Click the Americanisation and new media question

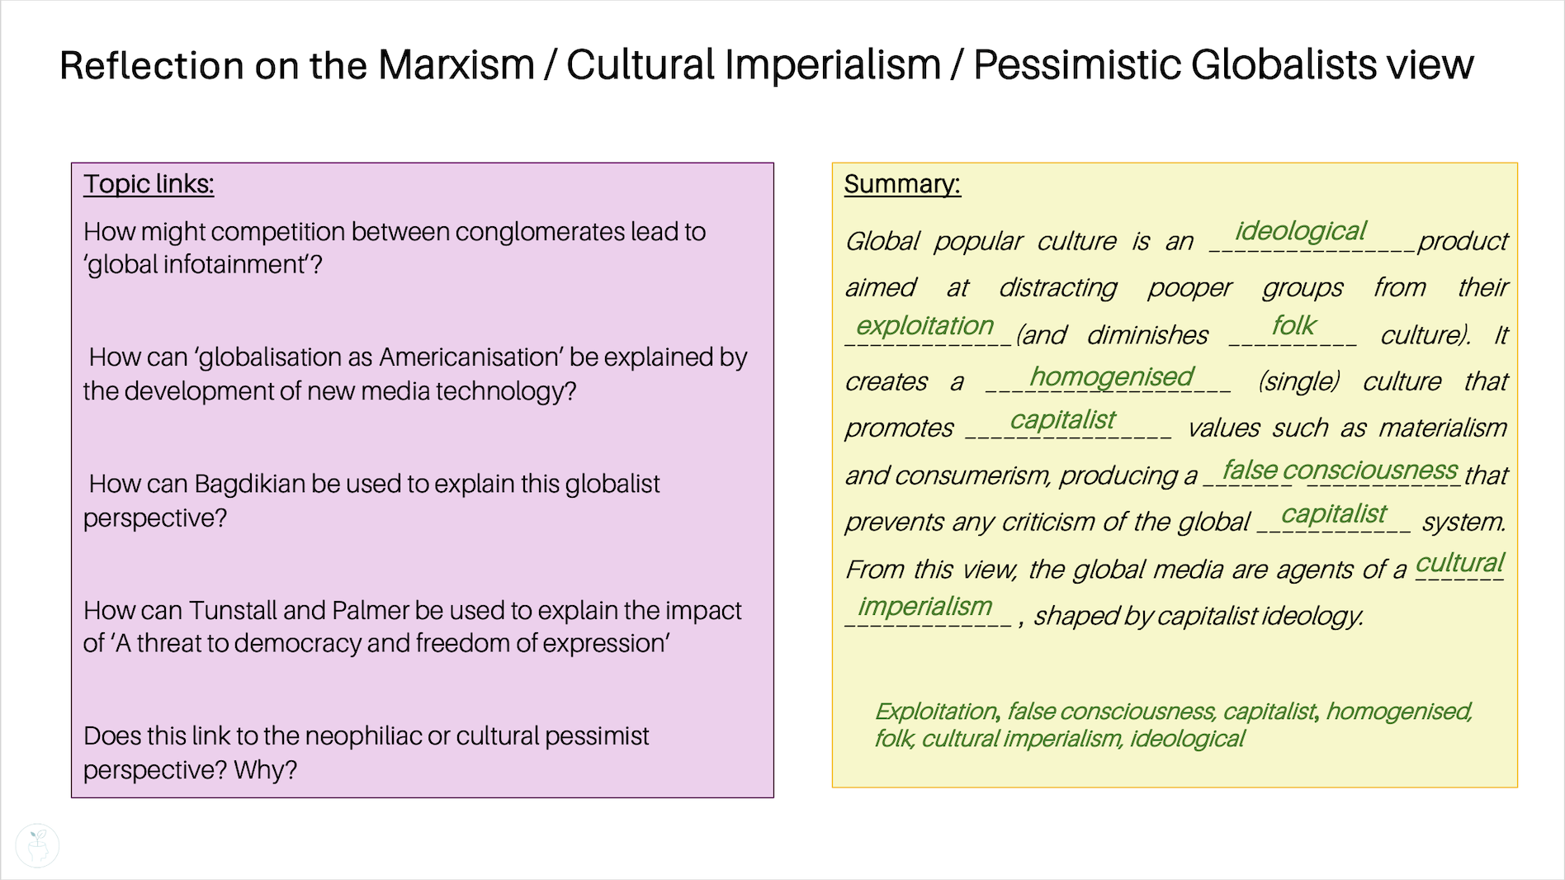click(x=415, y=373)
